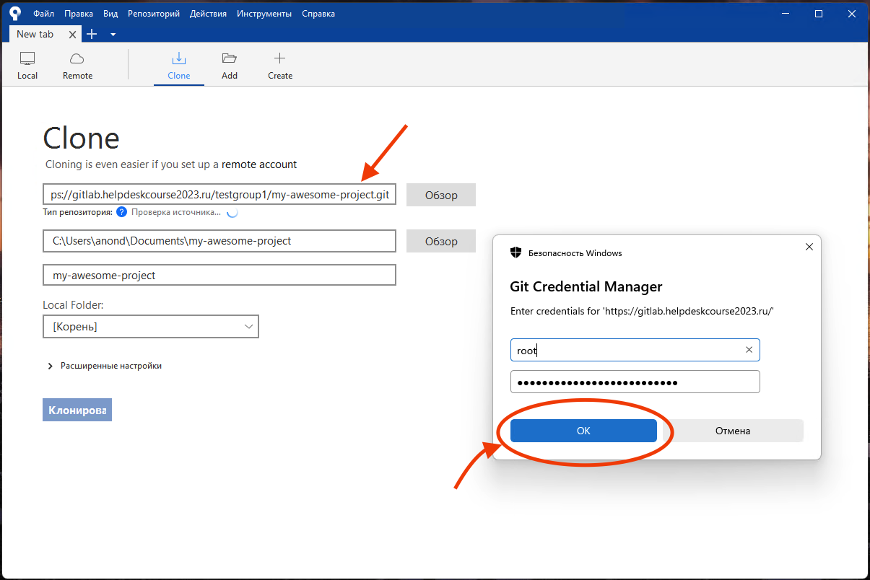The image size is (870, 580).
Task: Click repository type help question icon
Action: point(121,212)
